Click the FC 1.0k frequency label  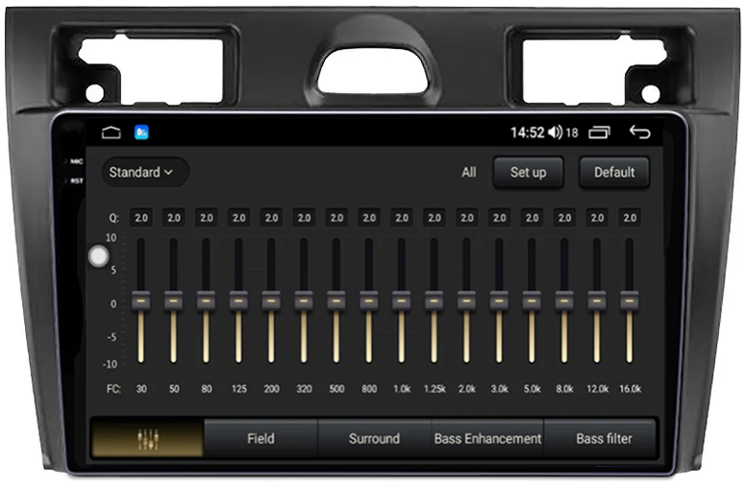(402, 389)
